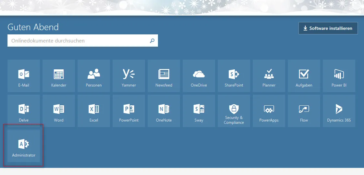Launch the PowerApps tile

point(269,111)
